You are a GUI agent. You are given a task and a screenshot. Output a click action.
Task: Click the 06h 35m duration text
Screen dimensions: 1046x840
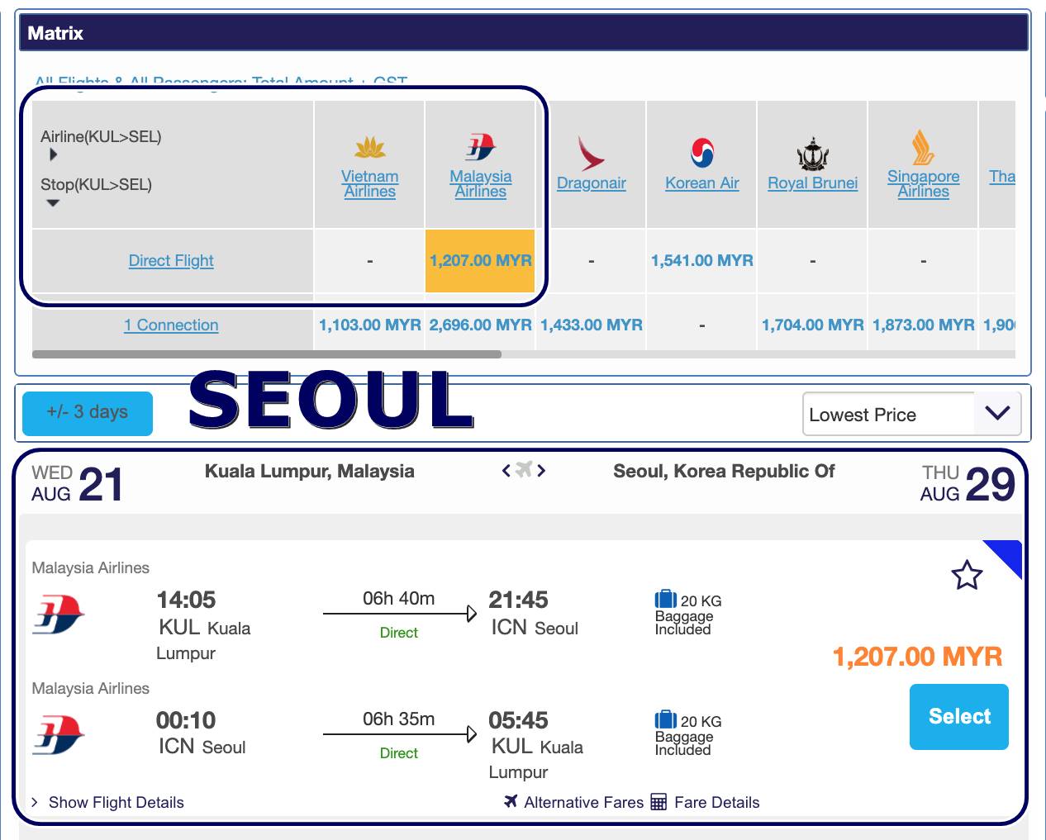(x=398, y=719)
